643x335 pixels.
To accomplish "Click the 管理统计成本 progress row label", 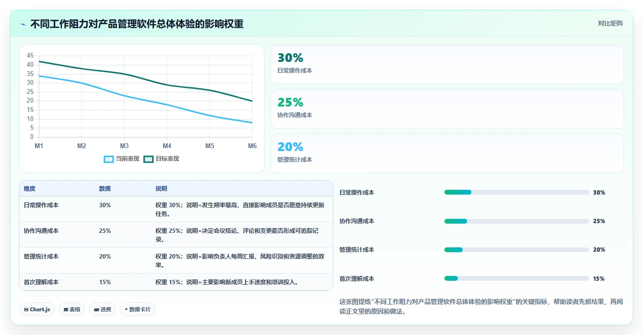I will click(x=357, y=250).
